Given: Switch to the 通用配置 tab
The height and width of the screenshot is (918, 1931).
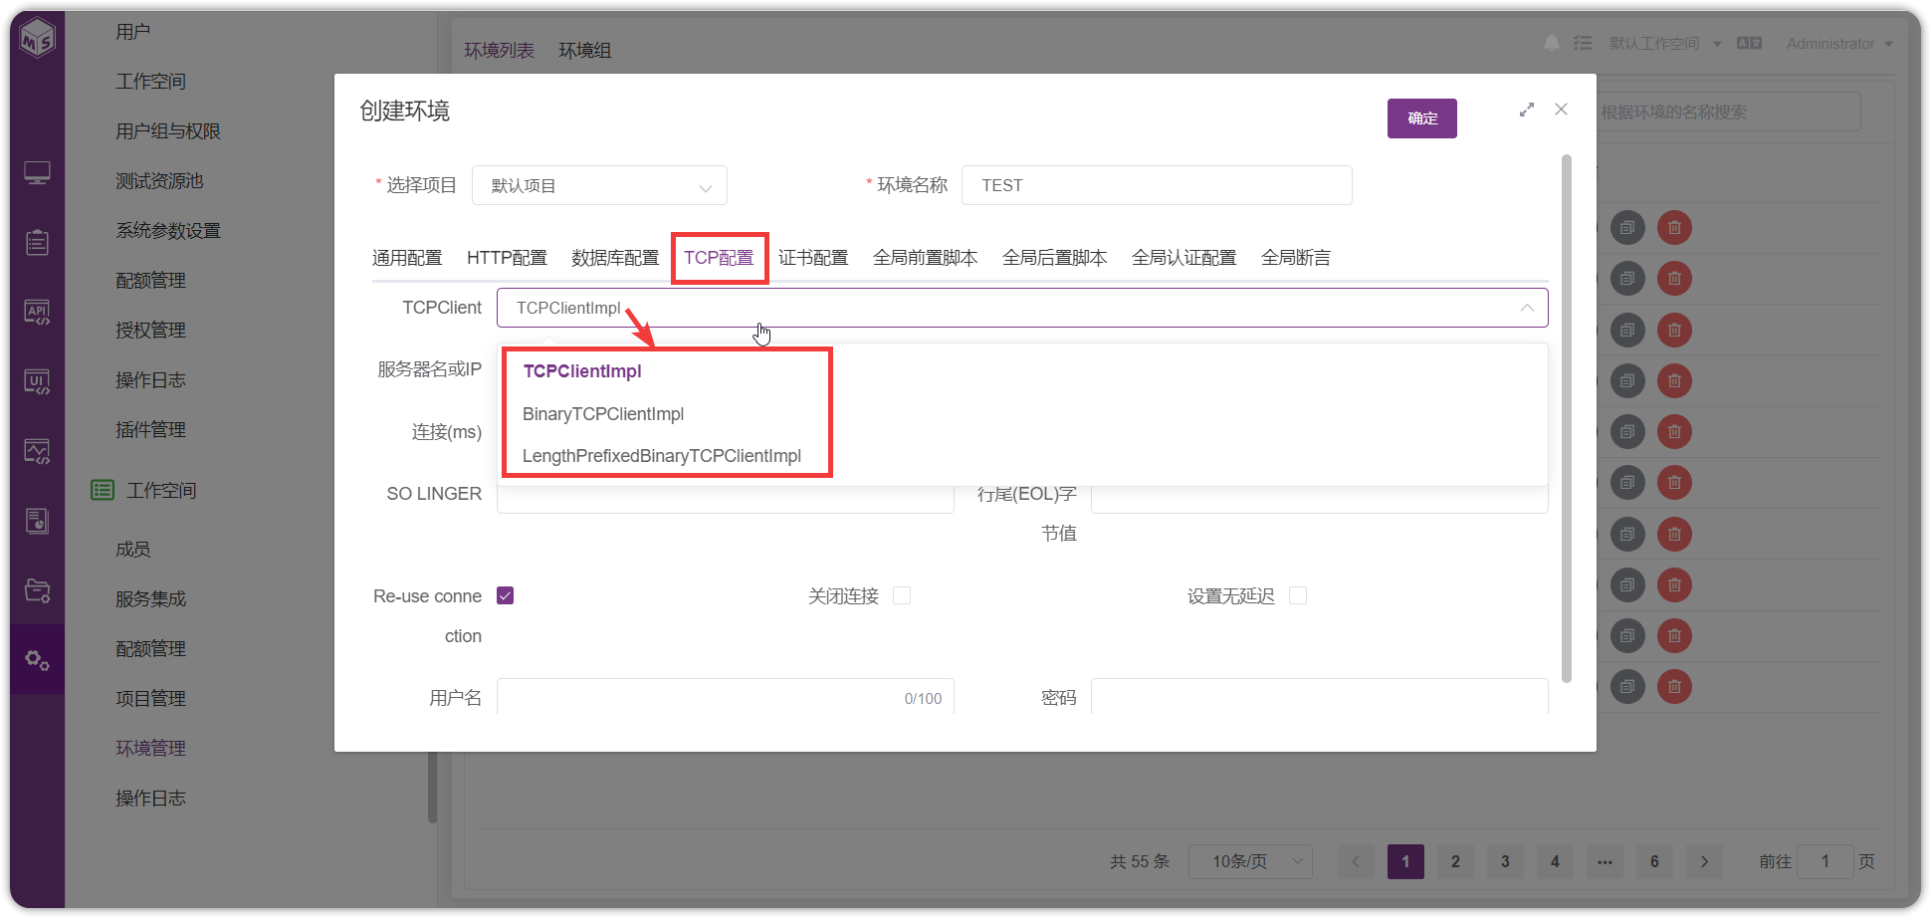Looking at the screenshot, I should [x=407, y=258].
